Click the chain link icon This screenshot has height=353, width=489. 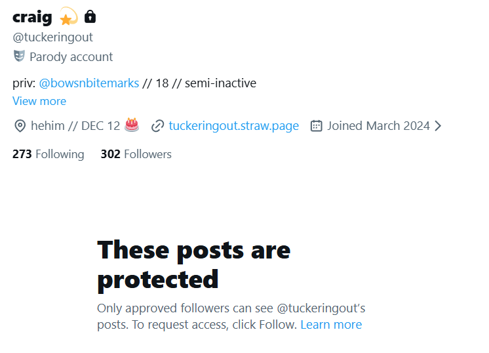click(x=157, y=126)
